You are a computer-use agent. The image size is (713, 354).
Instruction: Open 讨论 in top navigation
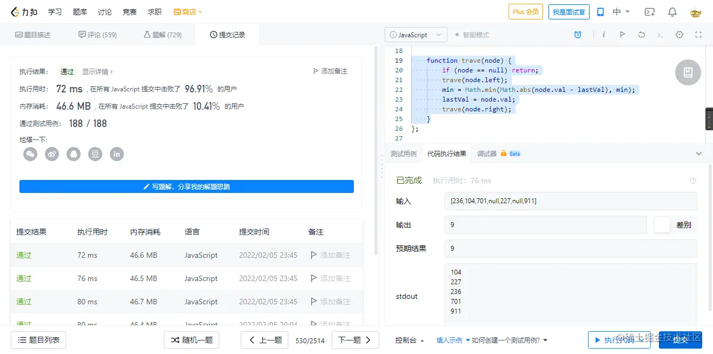point(105,11)
